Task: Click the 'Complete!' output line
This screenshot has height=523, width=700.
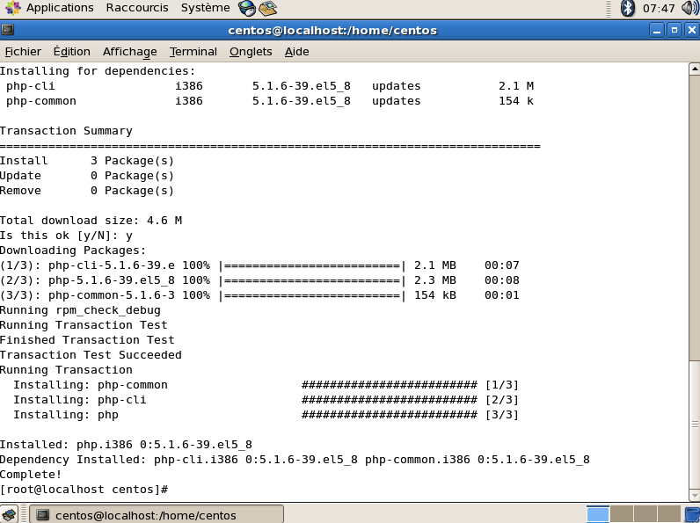Action: 31,475
